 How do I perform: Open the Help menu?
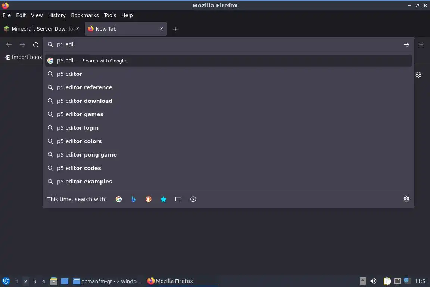(127, 15)
